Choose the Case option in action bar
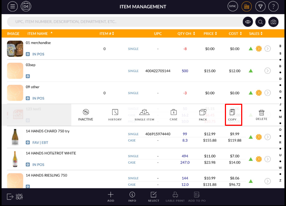This screenshot has height=206, width=286. tap(174, 115)
